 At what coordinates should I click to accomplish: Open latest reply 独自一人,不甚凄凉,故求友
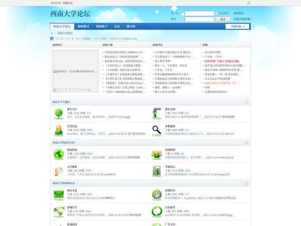(x=171, y=66)
